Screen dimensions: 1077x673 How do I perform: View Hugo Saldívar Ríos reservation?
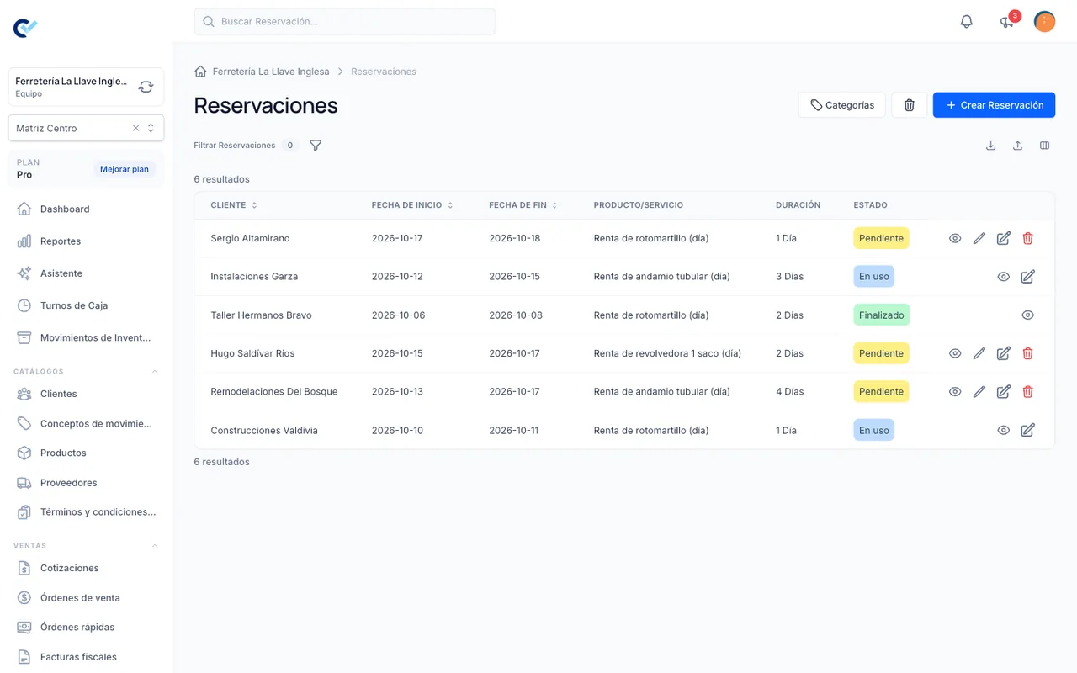point(955,353)
